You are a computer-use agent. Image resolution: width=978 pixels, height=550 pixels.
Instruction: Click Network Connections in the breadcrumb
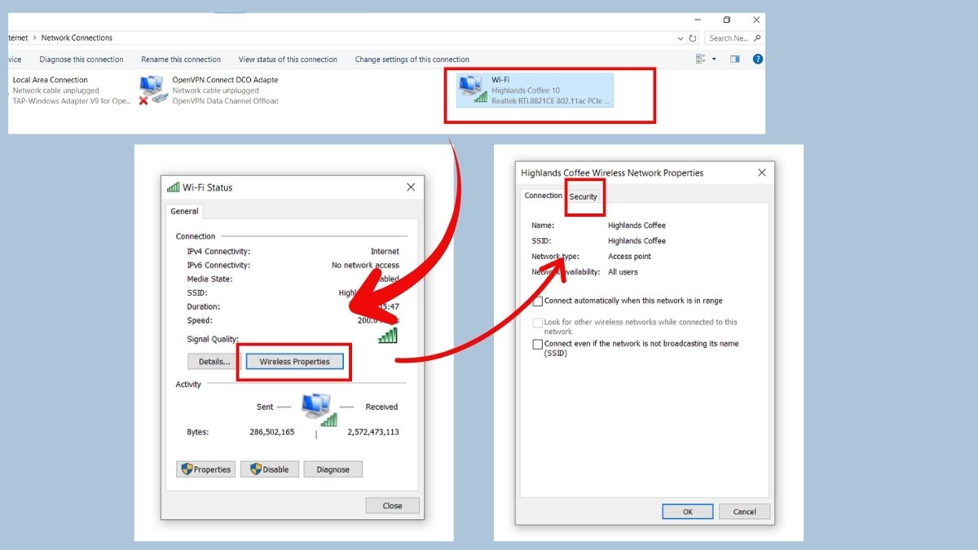click(77, 38)
